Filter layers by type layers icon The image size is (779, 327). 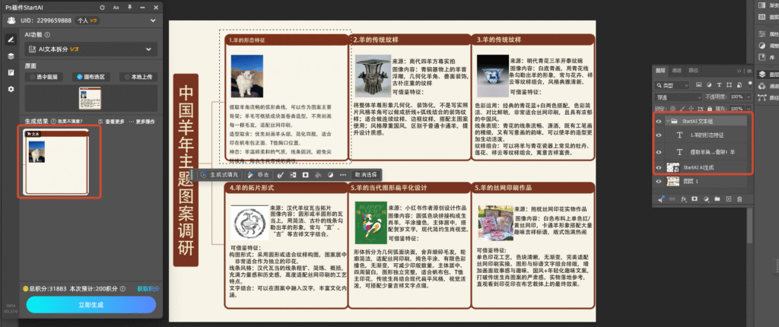(719, 84)
